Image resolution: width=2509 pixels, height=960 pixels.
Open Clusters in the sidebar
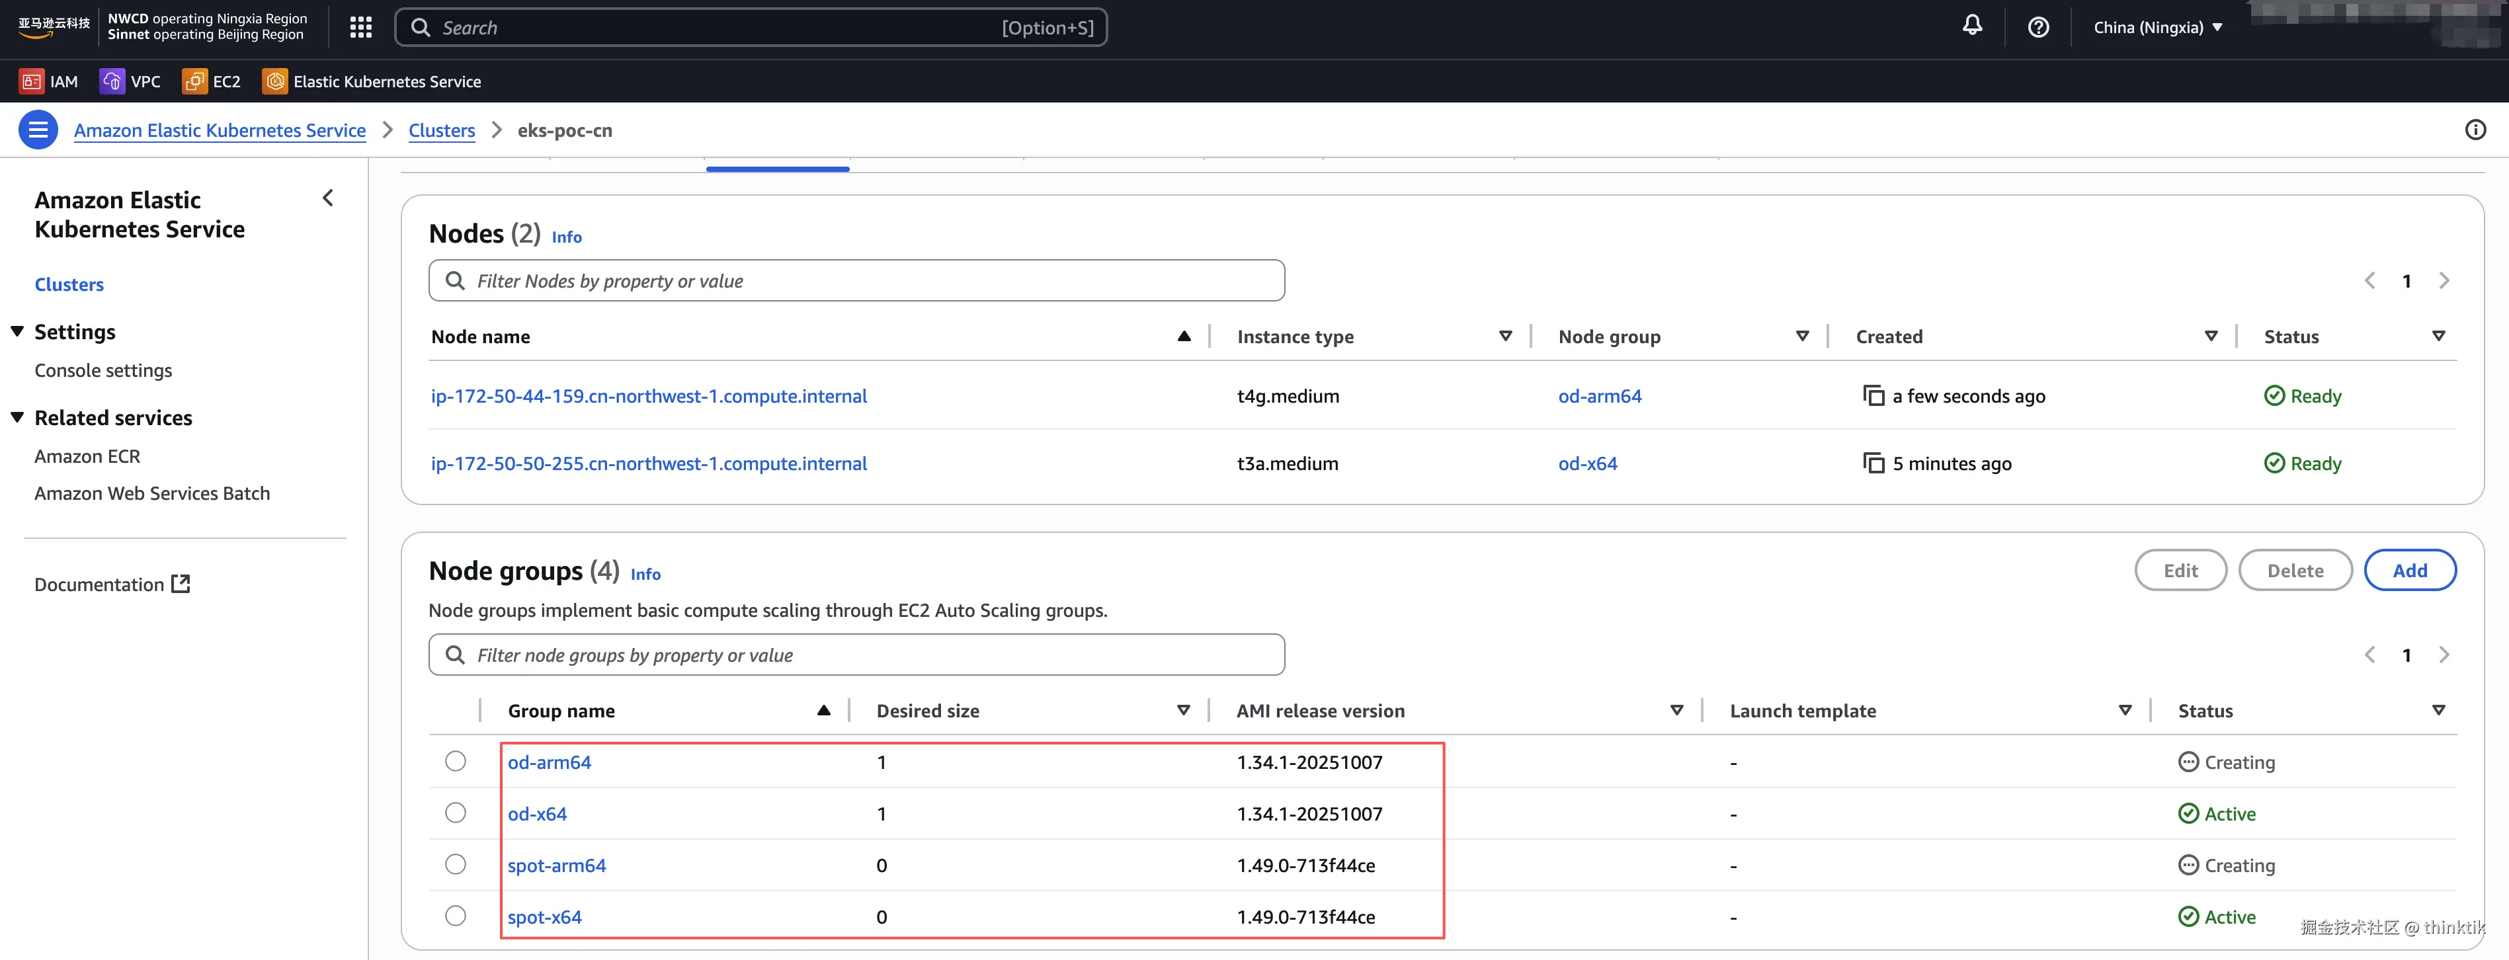(x=69, y=284)
